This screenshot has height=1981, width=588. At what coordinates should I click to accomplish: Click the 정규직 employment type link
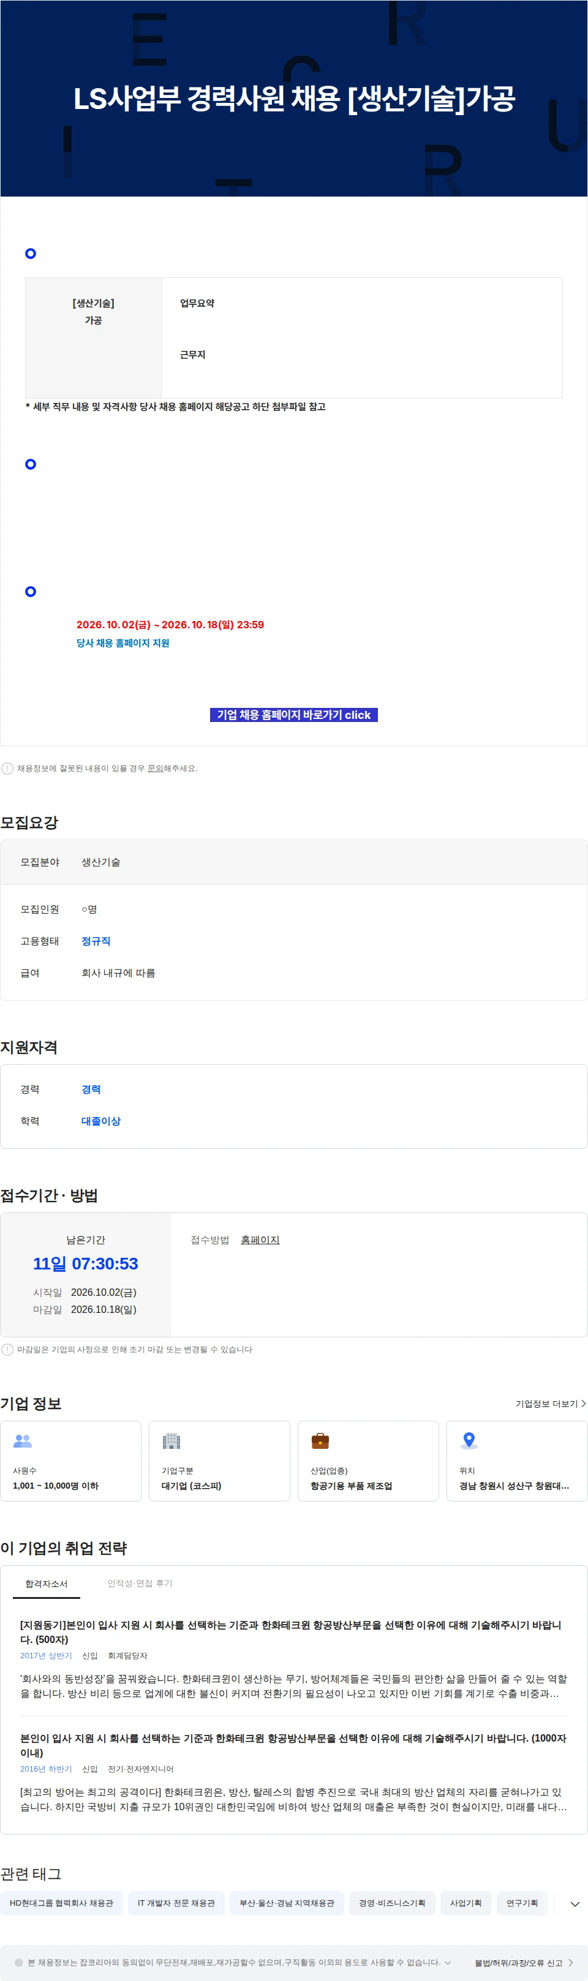point(96,941)
